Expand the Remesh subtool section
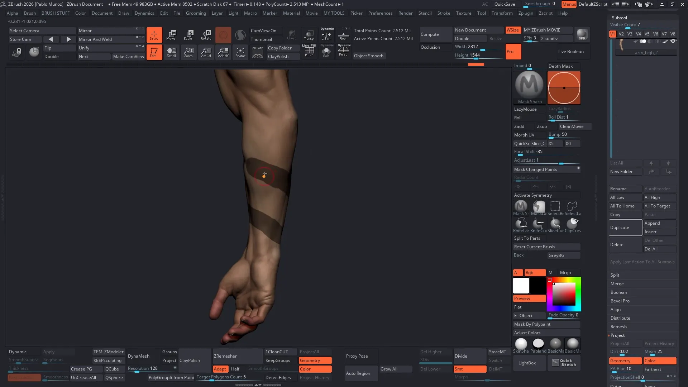This screenshot has width=688, height=387. coord(618,327)
